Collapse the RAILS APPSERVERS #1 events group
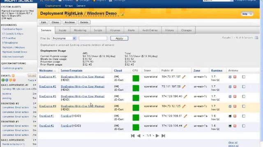 (x=35, y=85)
